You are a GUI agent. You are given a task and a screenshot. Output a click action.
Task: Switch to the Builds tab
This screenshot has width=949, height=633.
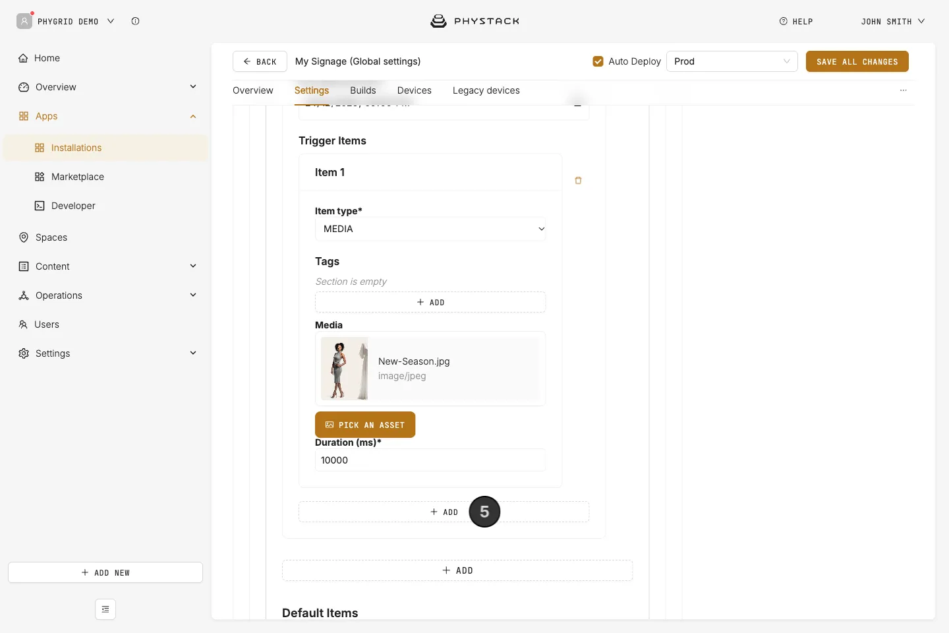363,90
